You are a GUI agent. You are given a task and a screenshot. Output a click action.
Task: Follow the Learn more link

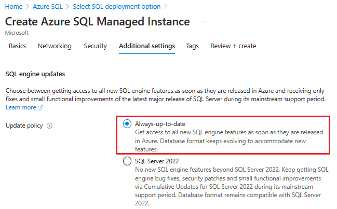[x=21, y=107]
